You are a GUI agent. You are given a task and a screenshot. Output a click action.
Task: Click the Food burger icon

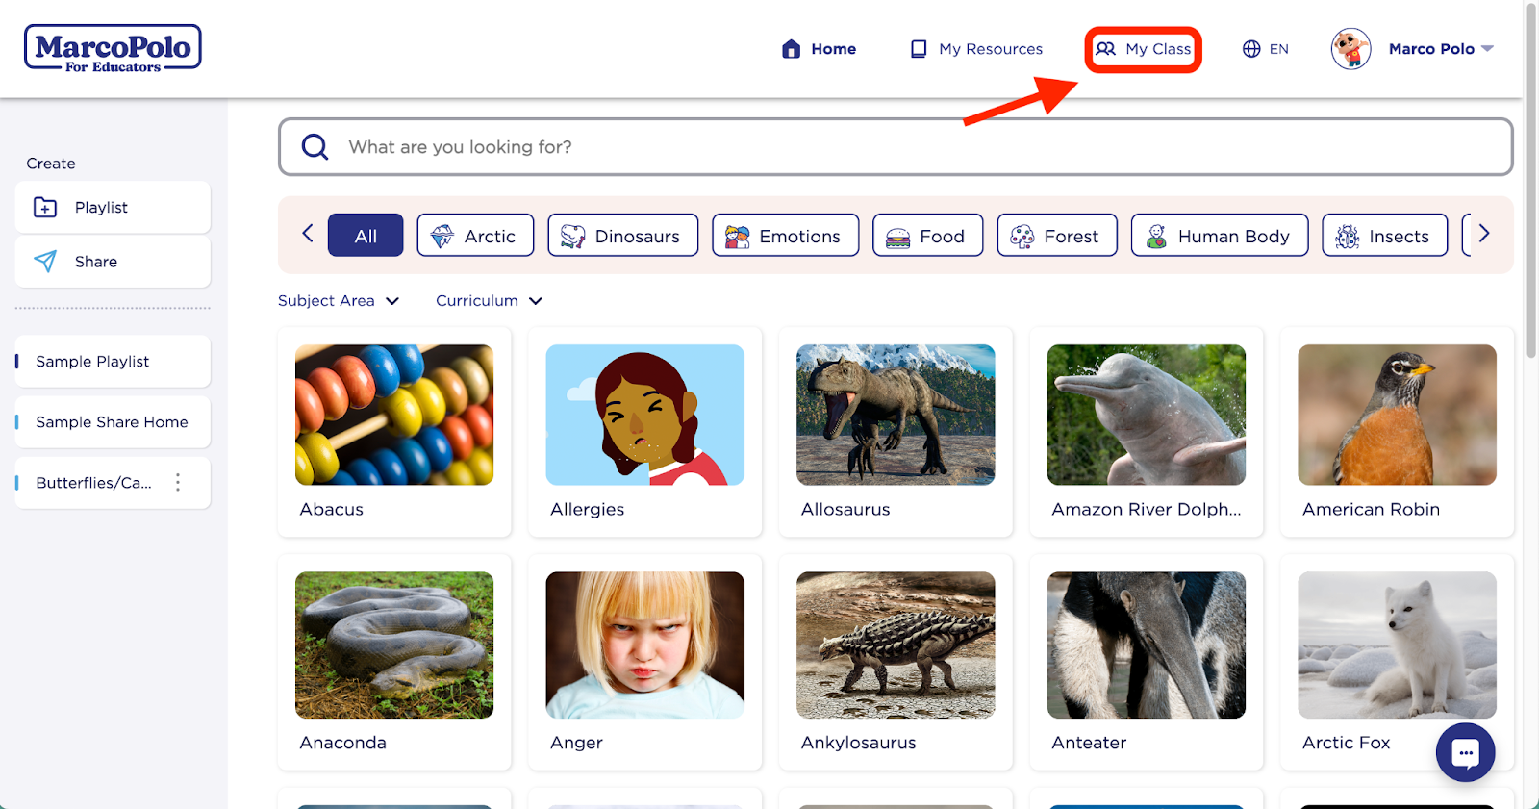[x=897, y=237]
